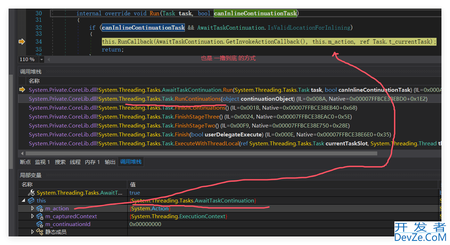
Task: Click IsValidLocationForInlining on line 32
Action: (310, 27)
